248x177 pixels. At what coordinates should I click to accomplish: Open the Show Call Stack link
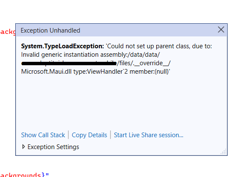pyautogui.click(x=43, y=135)
